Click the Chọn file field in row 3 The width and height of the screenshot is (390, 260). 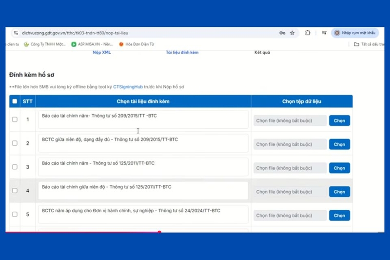click(290, 168)
